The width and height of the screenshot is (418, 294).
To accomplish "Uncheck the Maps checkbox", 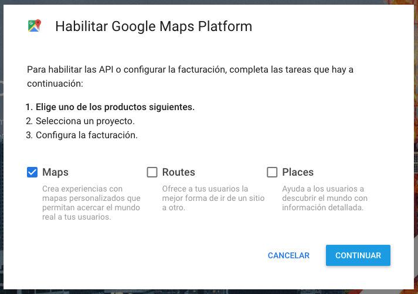I will pos(32,172).
